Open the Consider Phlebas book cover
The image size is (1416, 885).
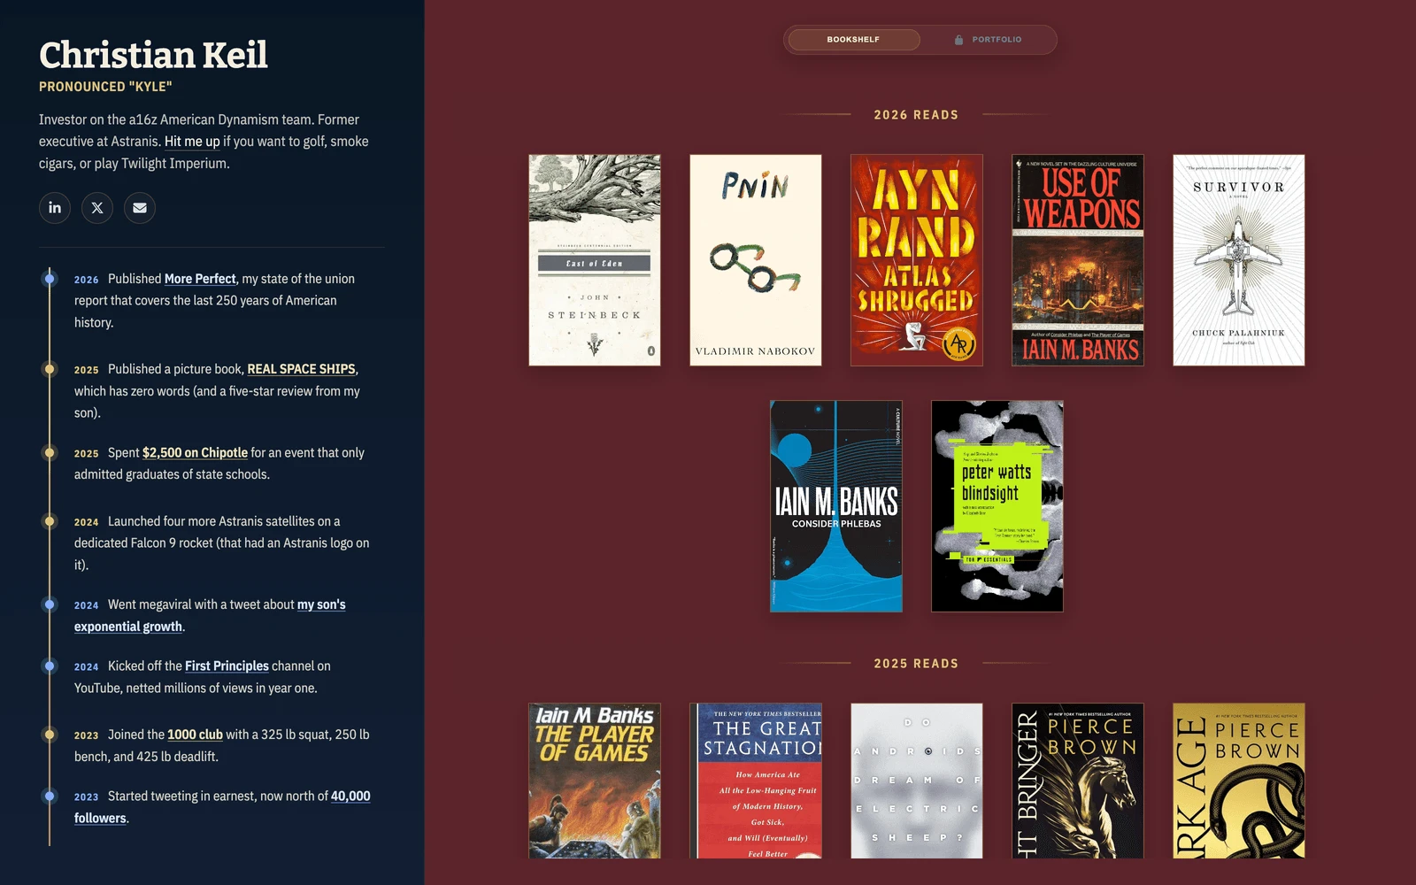[x=836, y=506]
